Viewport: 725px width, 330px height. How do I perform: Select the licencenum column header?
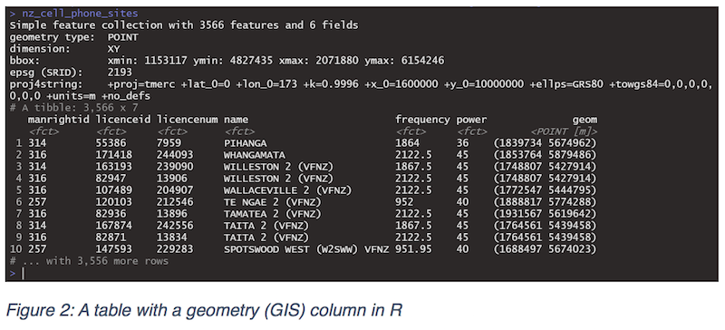[x=188, y=120]
